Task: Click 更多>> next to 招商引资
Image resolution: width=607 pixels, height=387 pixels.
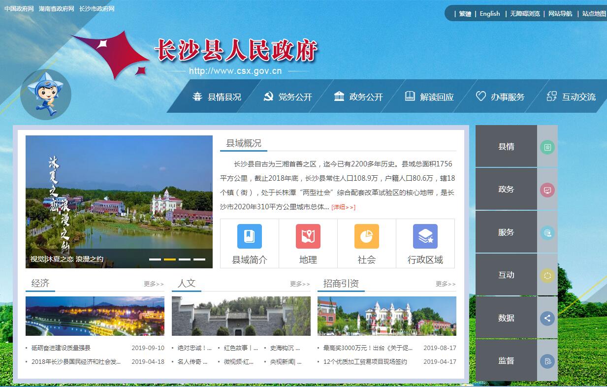Action: [x=446, y=284]
